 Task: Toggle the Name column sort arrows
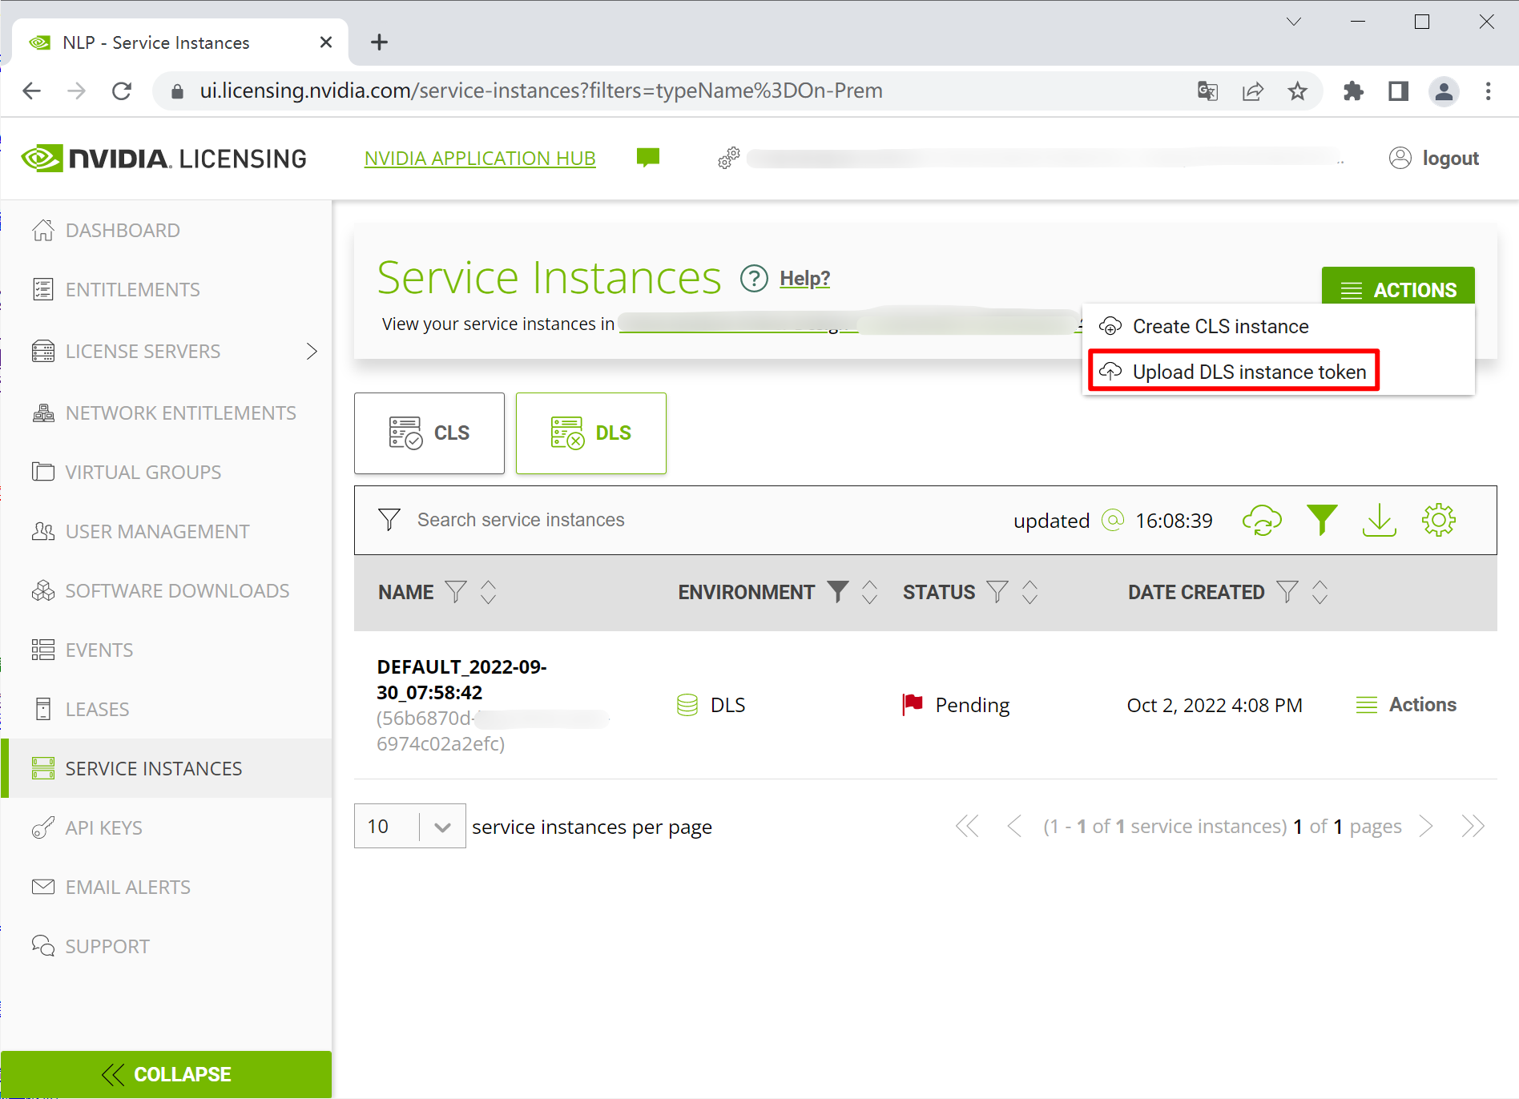(x=488, y=593)
